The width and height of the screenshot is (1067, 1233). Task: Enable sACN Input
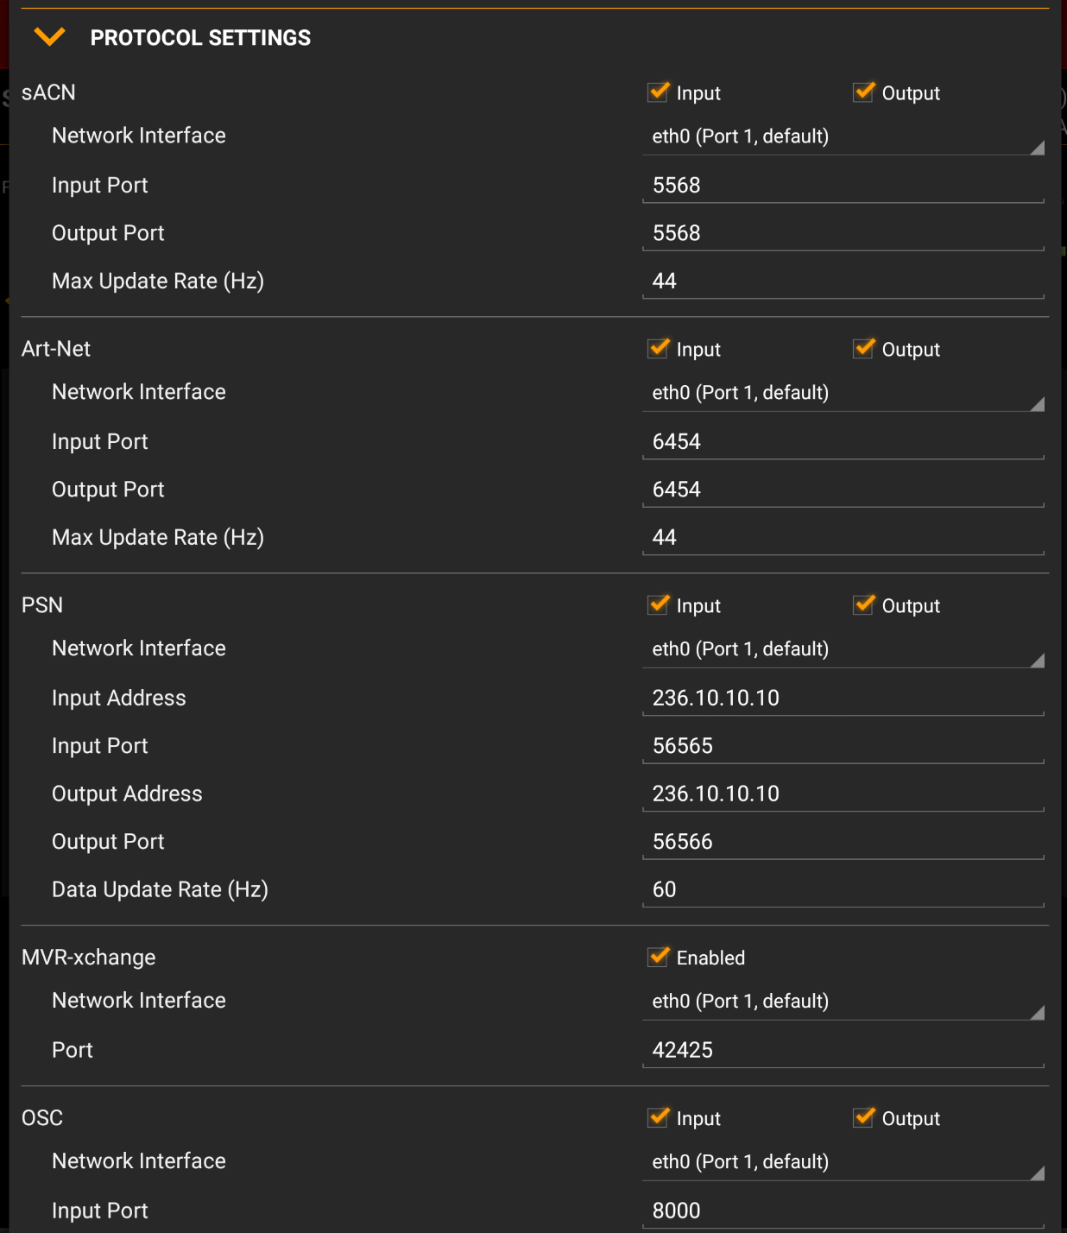[658, 92]
